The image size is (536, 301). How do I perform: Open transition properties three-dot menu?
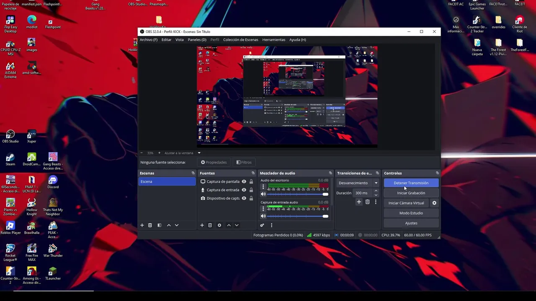376,202
